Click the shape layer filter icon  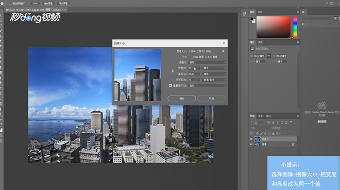click(282, 122)
